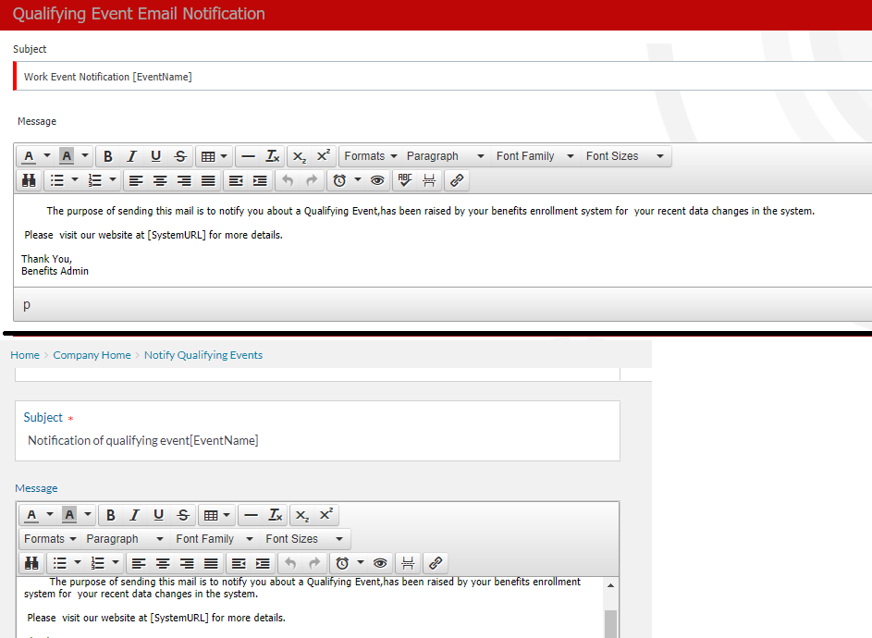Image resolution: width=872 pixels, height=638 pixels.
Task: Choose text color in the upper editor toolbar
Action: (30, 156)
